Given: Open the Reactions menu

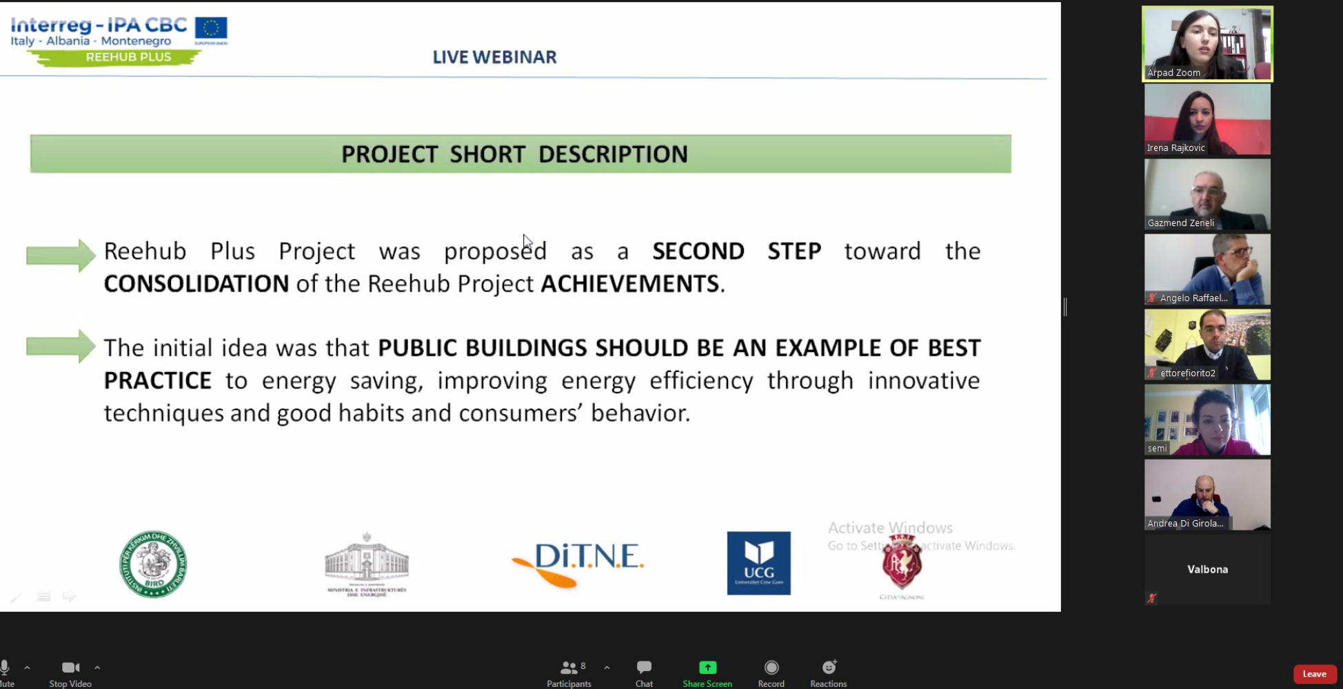Looking at the screenshot, I should [828, 672].
